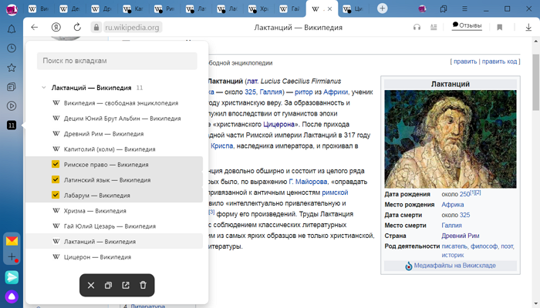The height and width of the screenshot is (308, 540).
Task: Click the ru.wikipedia.org address box
Action: coord(133,27)
